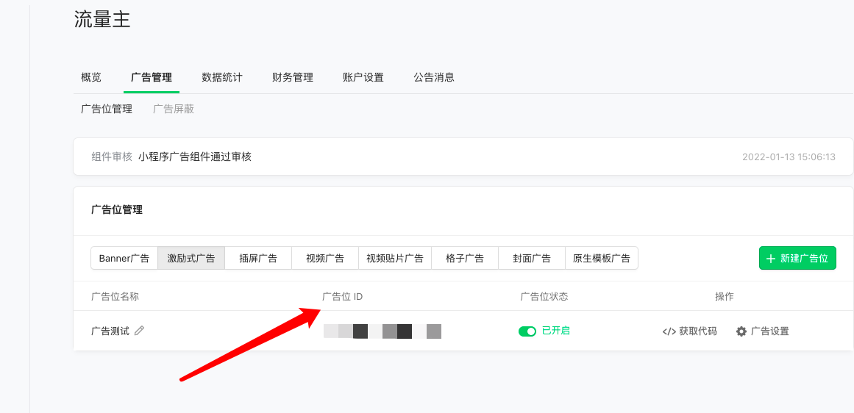Select the 封面广告 ad type
The image size is (854, 413).
532,258
